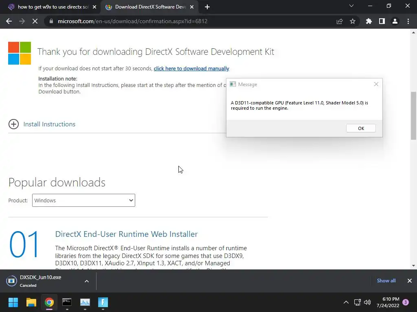Click the page vertical scrollbar thumb

414,116
